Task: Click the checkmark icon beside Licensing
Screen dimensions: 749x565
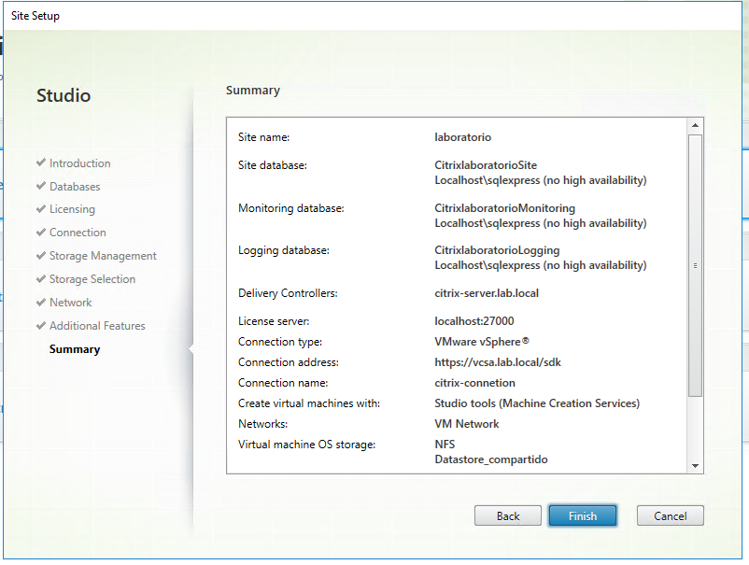Action: 41,208
